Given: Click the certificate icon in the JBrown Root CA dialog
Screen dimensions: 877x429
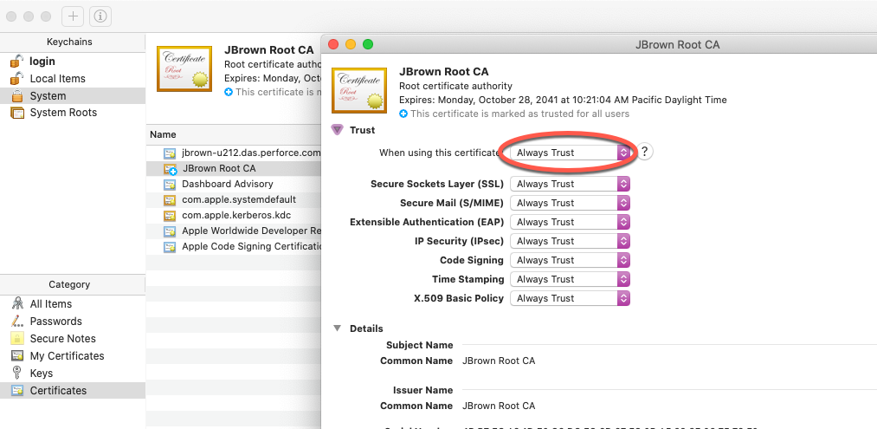Looking at the screenshot, I should pos(358,89).
